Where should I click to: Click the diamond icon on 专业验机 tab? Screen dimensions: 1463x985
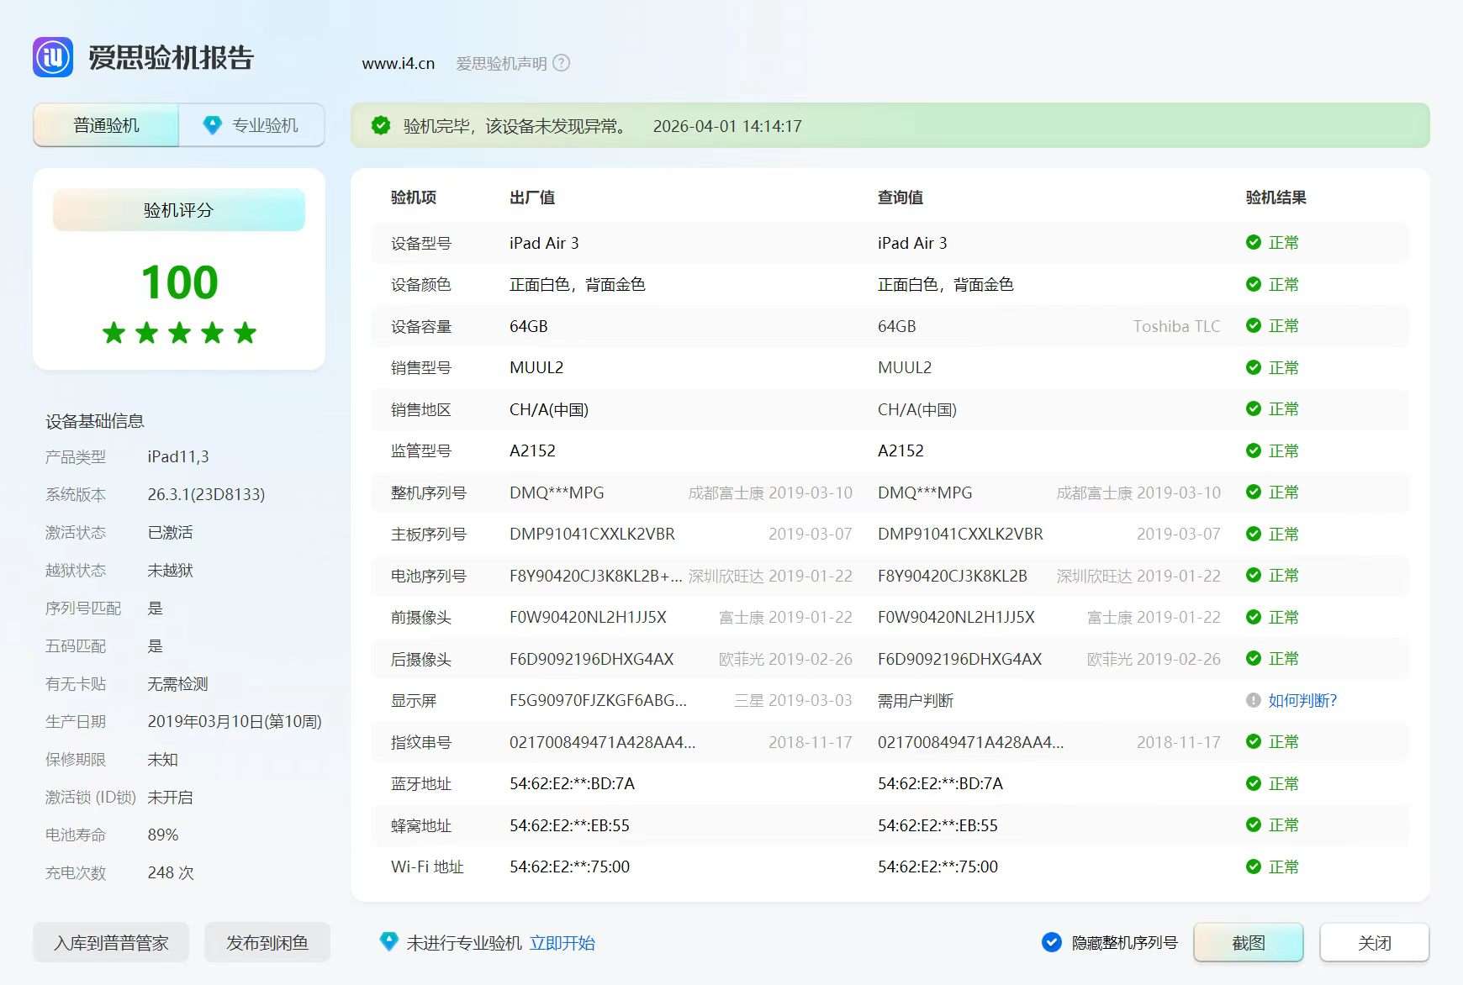213,125
